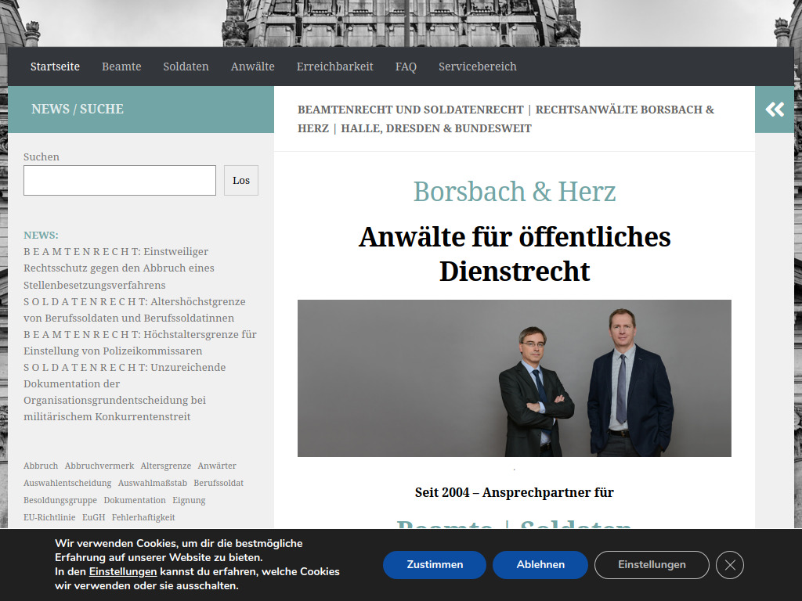802x601 pixels.
Task: Select the Dokumentation tag
Action: pos(135,500)
